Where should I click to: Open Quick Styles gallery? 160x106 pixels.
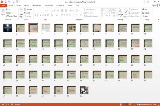[x=126, y=13]
